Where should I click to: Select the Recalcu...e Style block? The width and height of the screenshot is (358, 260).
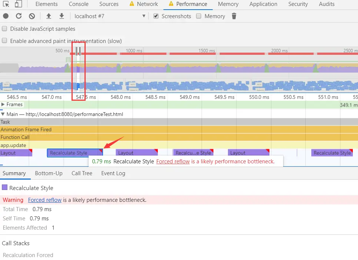tap(193, 153)
